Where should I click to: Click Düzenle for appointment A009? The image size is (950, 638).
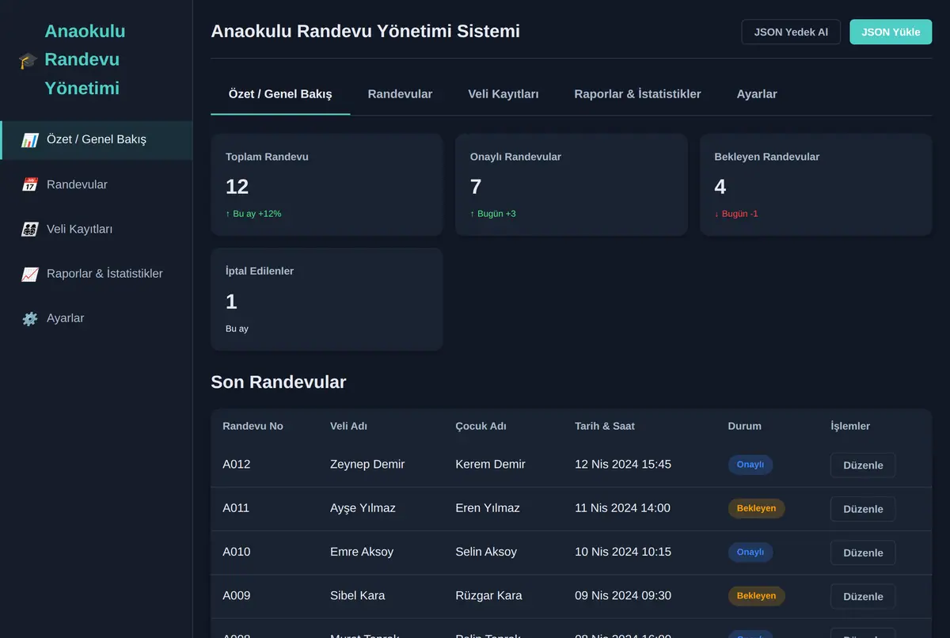(x=863, y=597)
